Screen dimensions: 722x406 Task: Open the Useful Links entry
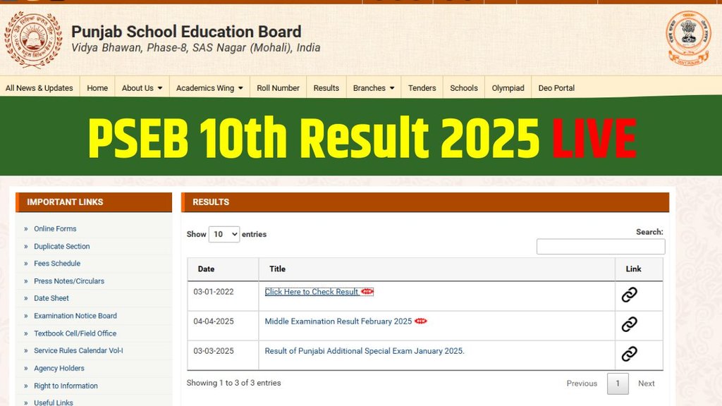[x=54, y=402]
